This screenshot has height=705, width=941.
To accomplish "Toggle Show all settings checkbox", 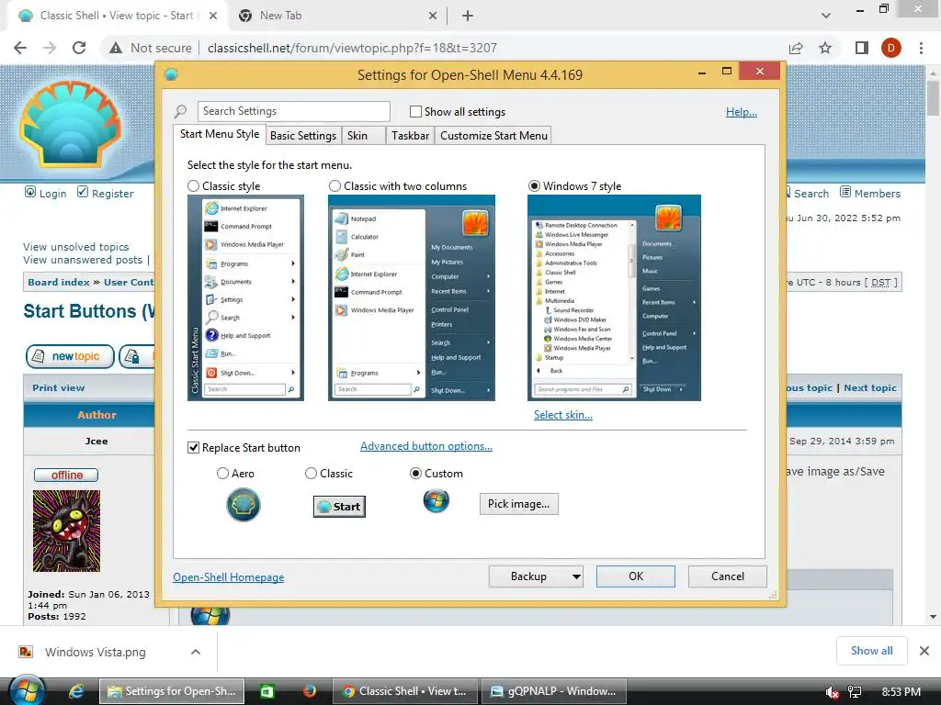I will click(415, 111).
